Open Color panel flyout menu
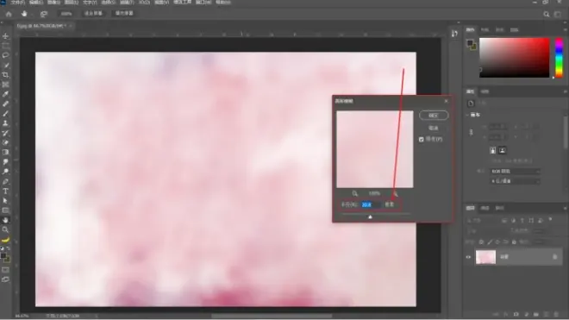 tap(565, 30)
